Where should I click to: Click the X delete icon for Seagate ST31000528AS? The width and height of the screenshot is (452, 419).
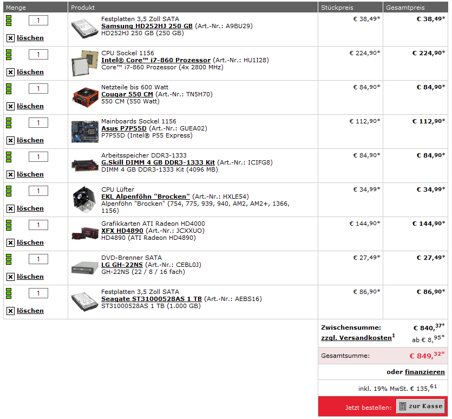pos(10,311)
